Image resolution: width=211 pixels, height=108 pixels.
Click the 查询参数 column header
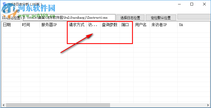(x=110, y=25)
